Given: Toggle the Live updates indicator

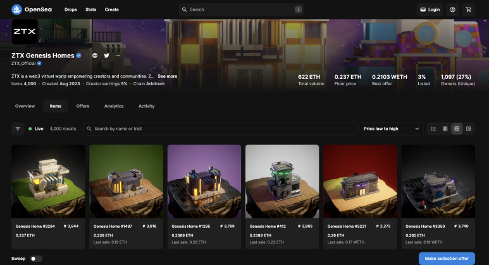Looking at the screenshot, I should 36,129.
